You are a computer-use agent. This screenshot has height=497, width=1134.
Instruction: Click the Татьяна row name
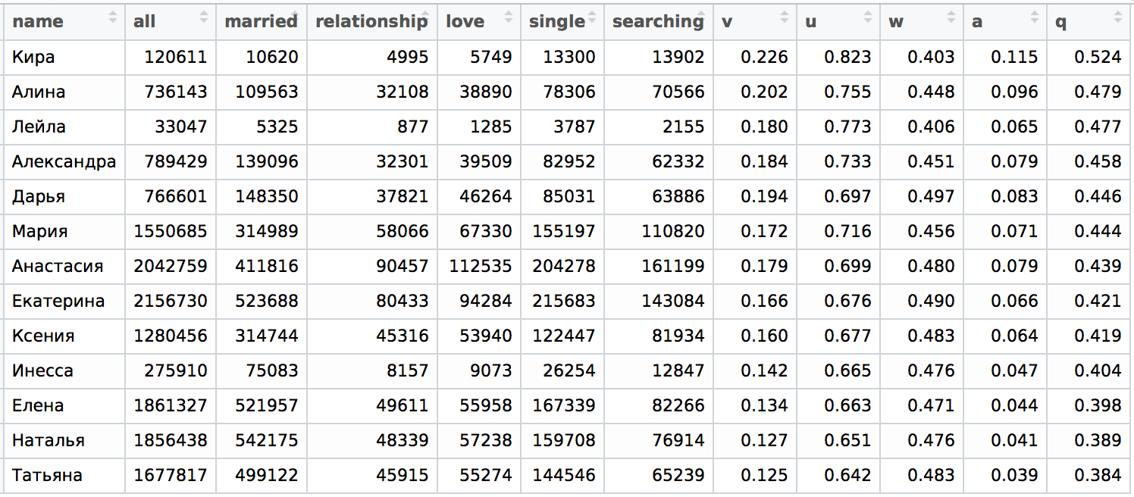pyautogui.click(x=47, y=475)
